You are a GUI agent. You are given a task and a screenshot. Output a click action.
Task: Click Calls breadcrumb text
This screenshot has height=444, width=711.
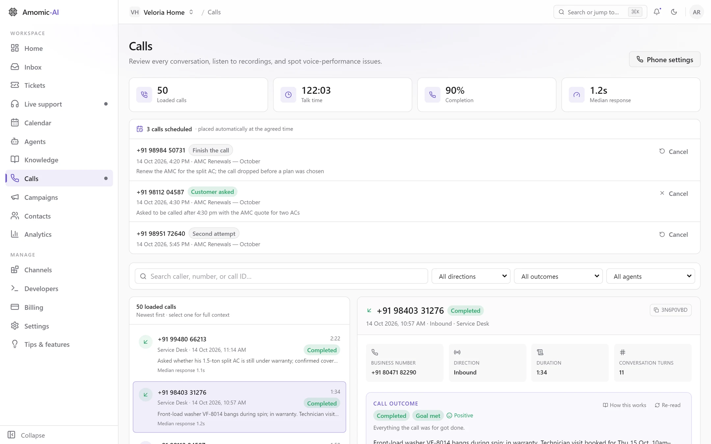click(214, 12)
